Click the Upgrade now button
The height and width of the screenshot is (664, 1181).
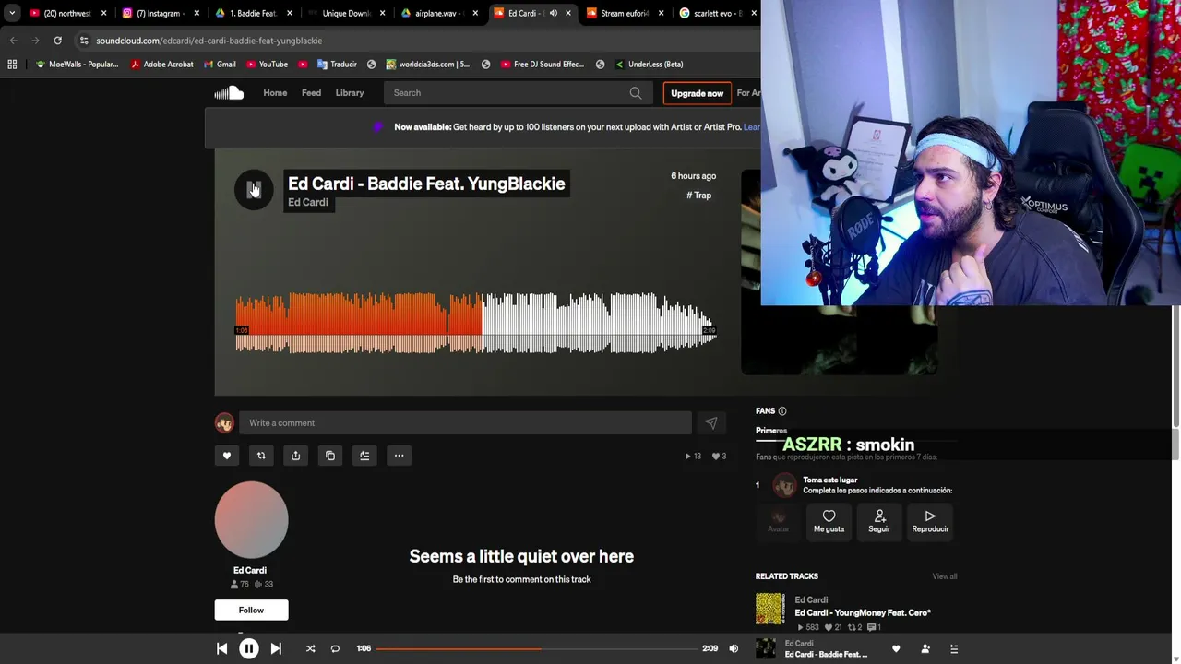[697, 93]
